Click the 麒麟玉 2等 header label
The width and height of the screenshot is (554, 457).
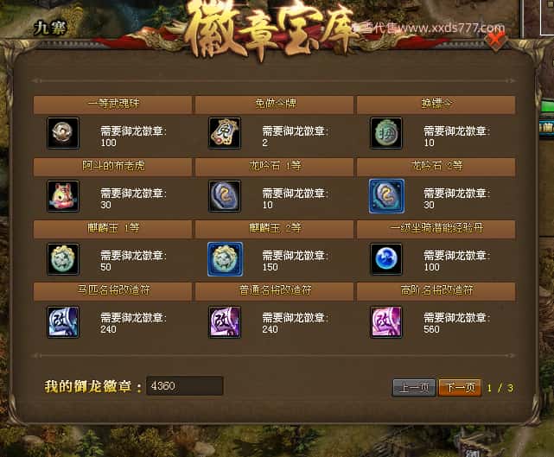click(x=275, y=228)
